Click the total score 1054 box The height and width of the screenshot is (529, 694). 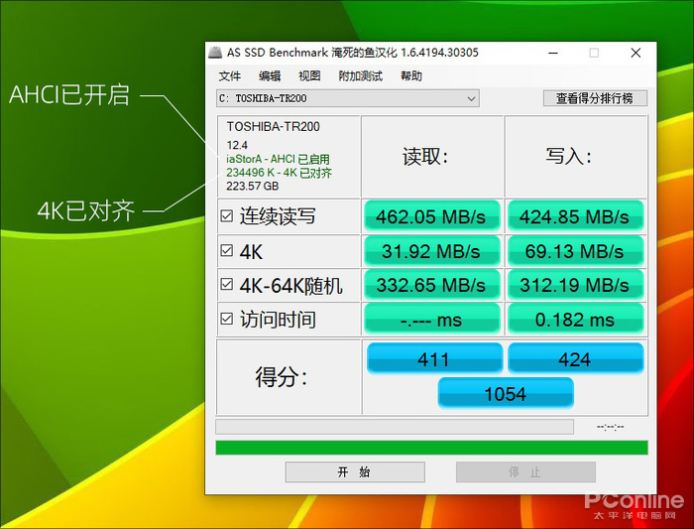click(505, 394)
